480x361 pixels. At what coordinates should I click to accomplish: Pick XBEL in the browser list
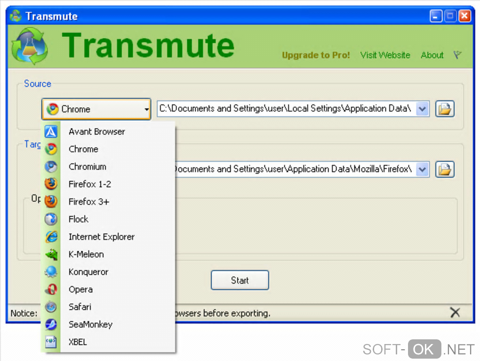tap(108, 342)
